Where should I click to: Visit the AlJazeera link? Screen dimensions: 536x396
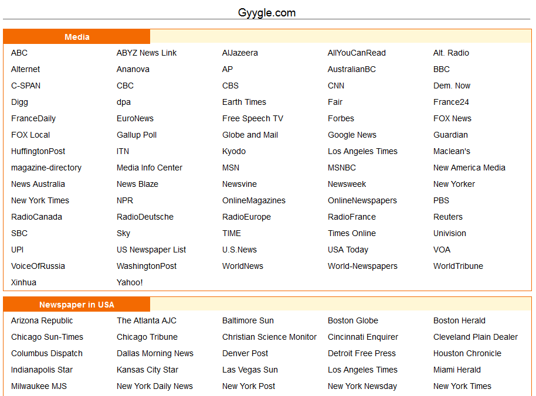[240, 53]
